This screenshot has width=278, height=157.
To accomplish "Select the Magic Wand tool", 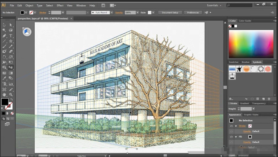I will pyautogui.click(x=4, y=30).
